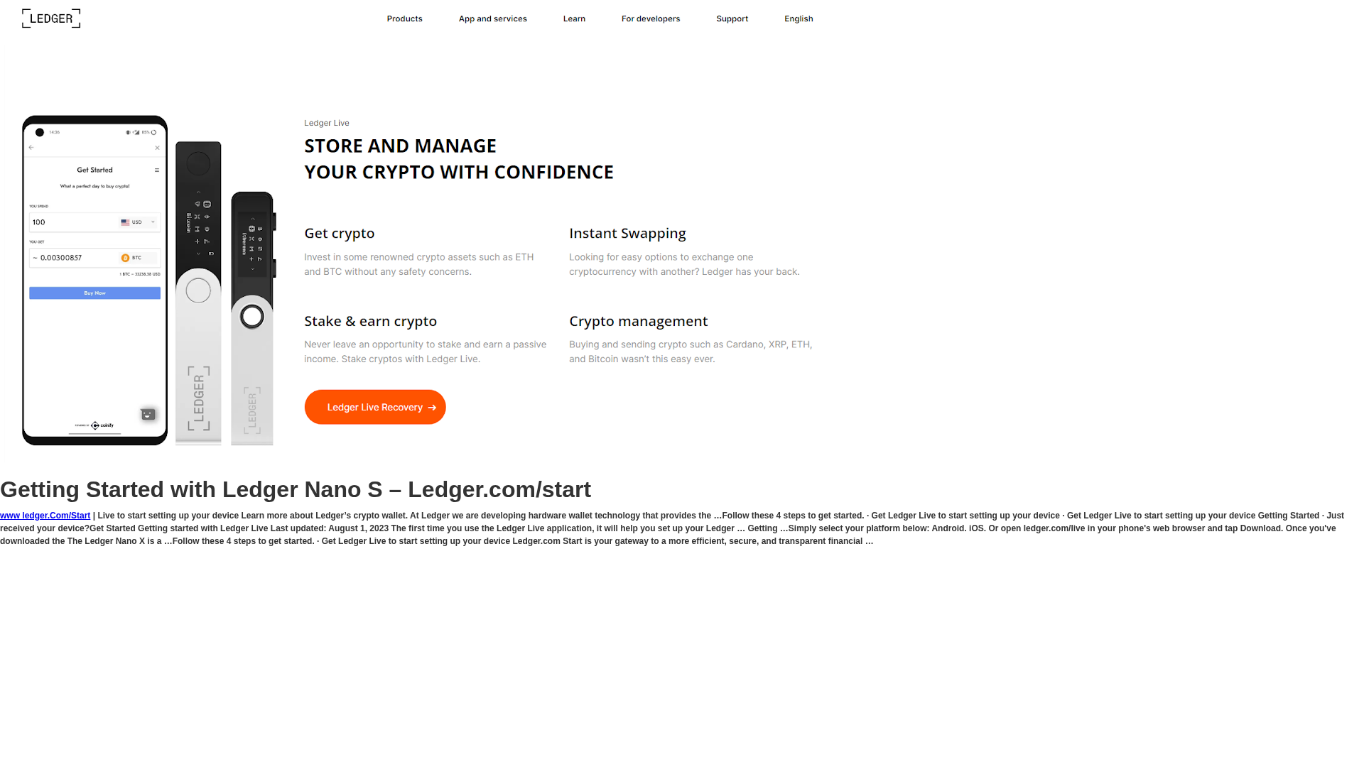1364x767 pixels.
Task: Open the Support menu
Action: tap(732, 18)
